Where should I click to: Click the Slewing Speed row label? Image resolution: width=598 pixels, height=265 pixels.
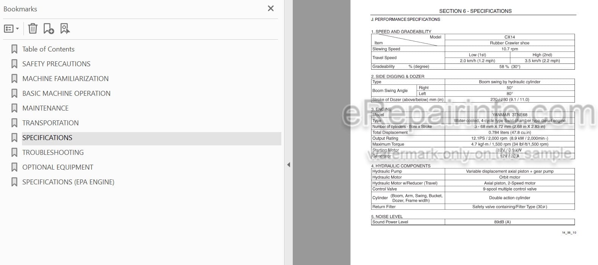[386, 49]
